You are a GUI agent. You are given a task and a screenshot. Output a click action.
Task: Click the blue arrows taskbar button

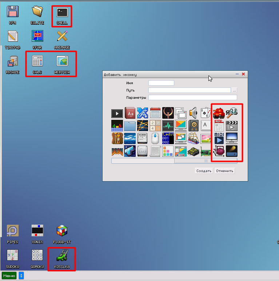click(21, 276)
